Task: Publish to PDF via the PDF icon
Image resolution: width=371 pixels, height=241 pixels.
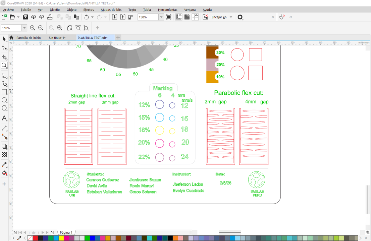Action: coord(130,17)
